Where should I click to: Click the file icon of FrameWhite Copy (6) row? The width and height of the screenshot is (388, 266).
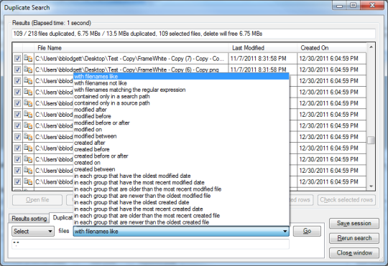point(28,70)
